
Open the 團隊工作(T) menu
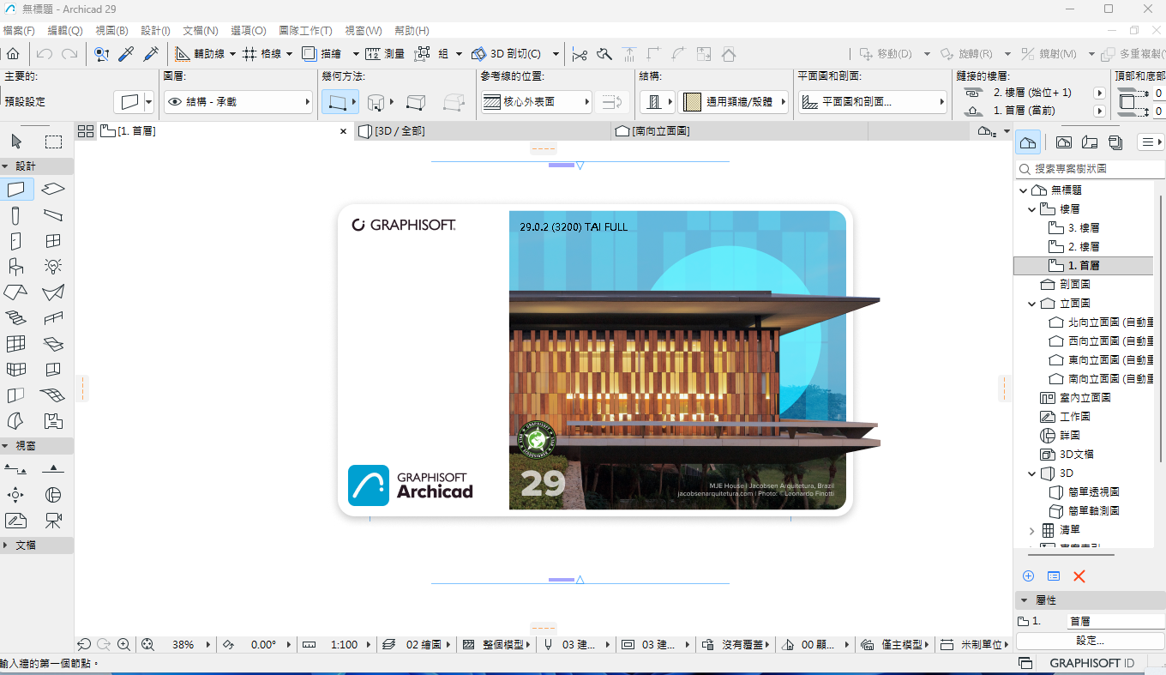point(305,31)
